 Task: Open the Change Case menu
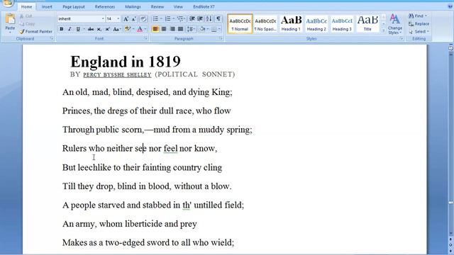click(116, 29)
